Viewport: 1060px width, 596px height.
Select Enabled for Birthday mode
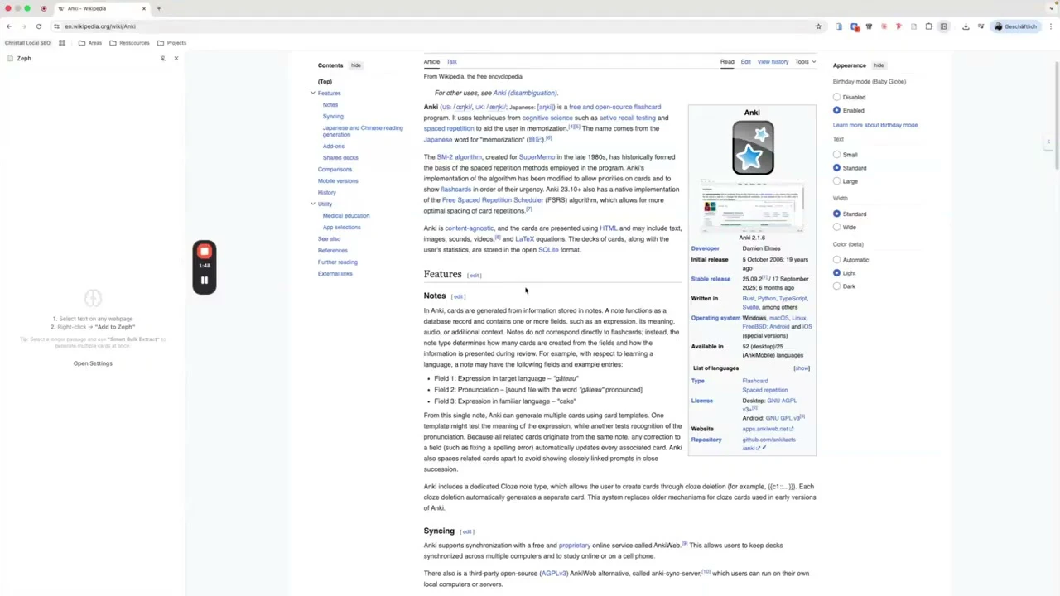pos(836,110)
